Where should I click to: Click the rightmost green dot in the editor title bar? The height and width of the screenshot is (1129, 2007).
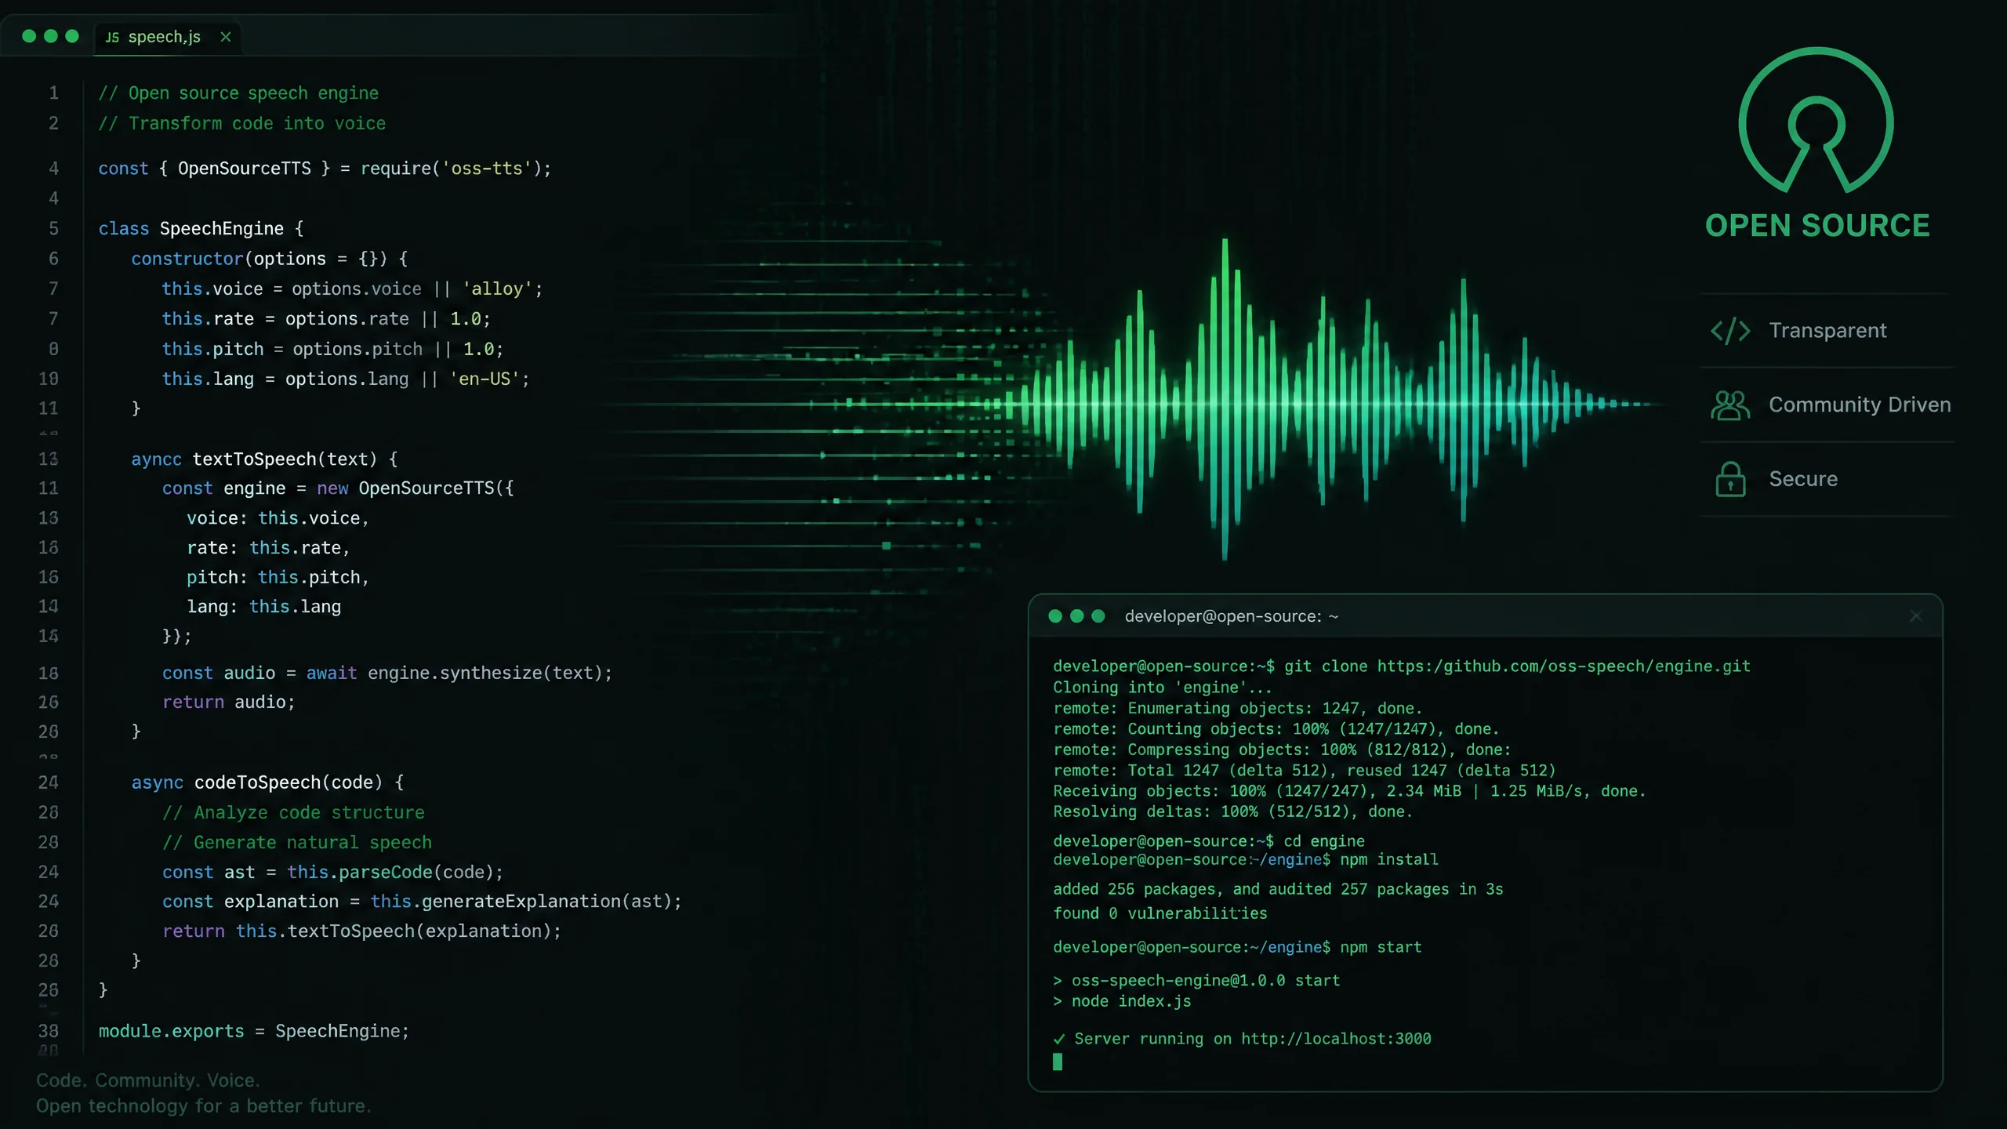click(72, 36)
